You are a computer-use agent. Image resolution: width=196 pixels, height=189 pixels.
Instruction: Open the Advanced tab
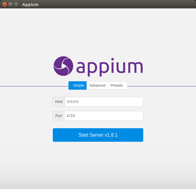click(x=97, y=85)
